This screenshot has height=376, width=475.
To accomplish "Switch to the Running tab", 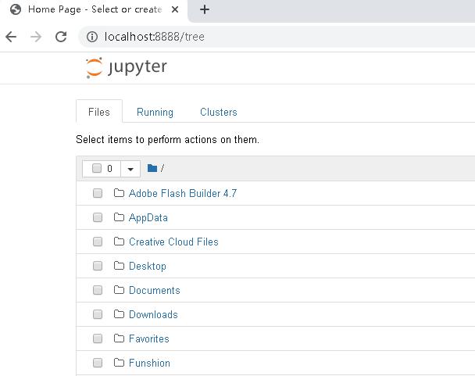I will point(155,112).
